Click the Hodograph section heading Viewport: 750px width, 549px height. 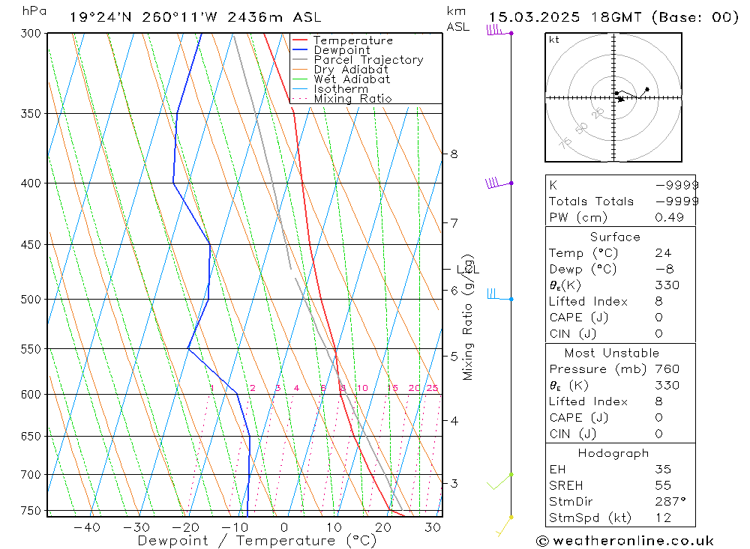click(x=613, y=453)
